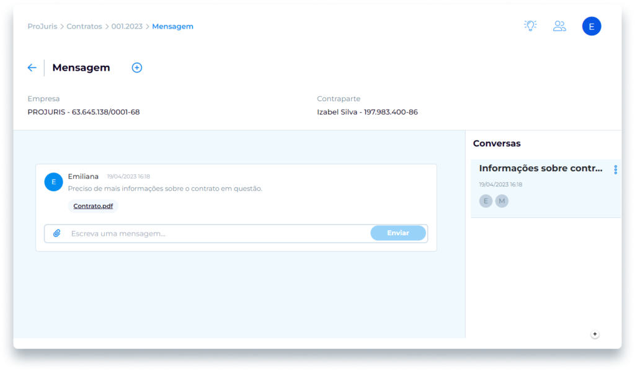Open the conversation three-dot options menu

[x=615, y=169]
